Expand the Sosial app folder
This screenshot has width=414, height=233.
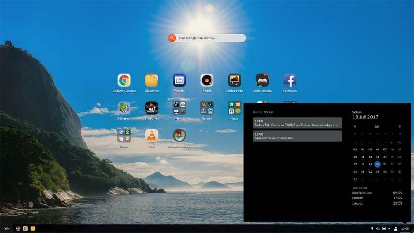[x=124, y=135]
